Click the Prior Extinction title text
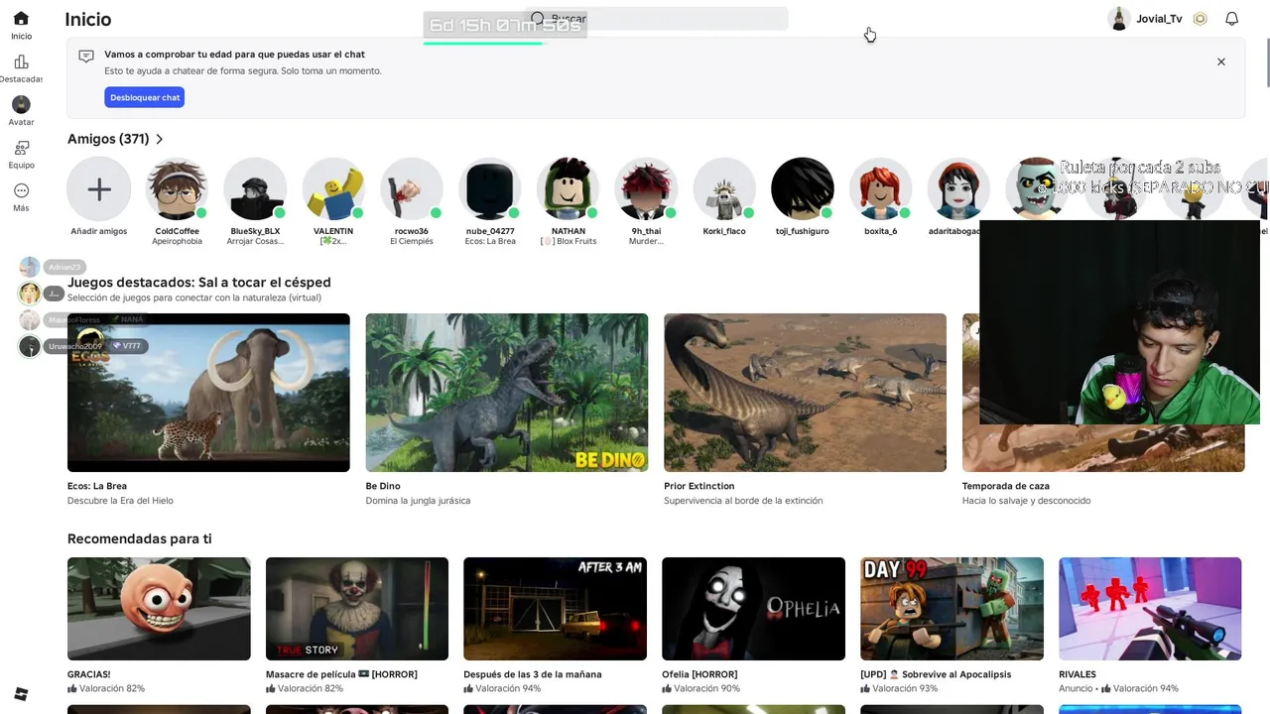 pos(699,486)
